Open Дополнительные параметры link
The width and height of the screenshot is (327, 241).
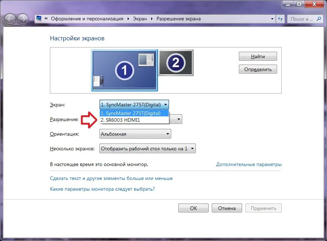249,164
